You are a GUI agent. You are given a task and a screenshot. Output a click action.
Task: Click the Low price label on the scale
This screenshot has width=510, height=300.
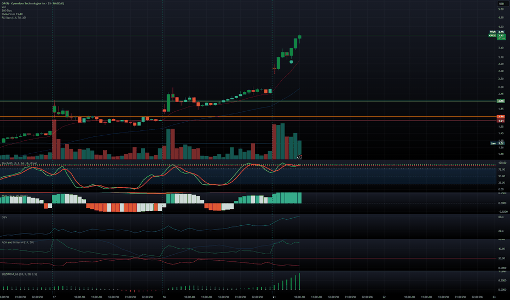pyautogui.click(x=497, y=143)
